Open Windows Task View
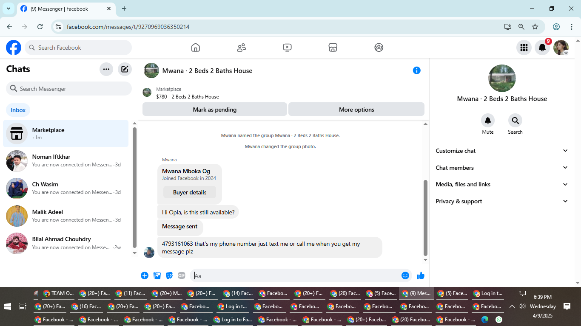 [23, 306]
